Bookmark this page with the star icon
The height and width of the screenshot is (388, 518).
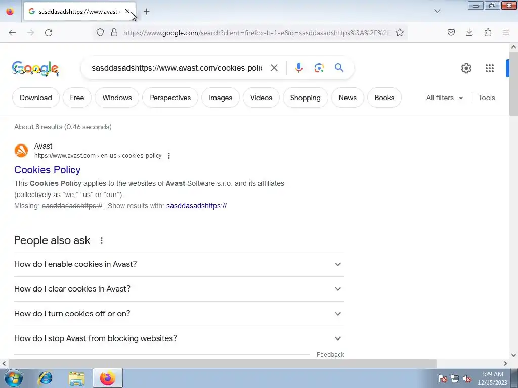pos(400,32)
